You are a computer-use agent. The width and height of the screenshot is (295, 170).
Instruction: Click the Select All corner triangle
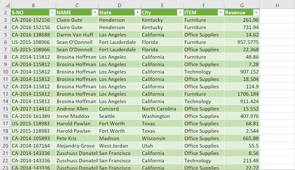tap(7, 5)
